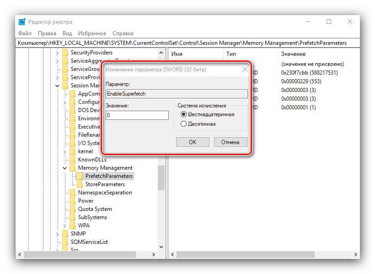Viewport: 375px width, 274px height.
Task: Open the Вид menu
Action: 67,33
